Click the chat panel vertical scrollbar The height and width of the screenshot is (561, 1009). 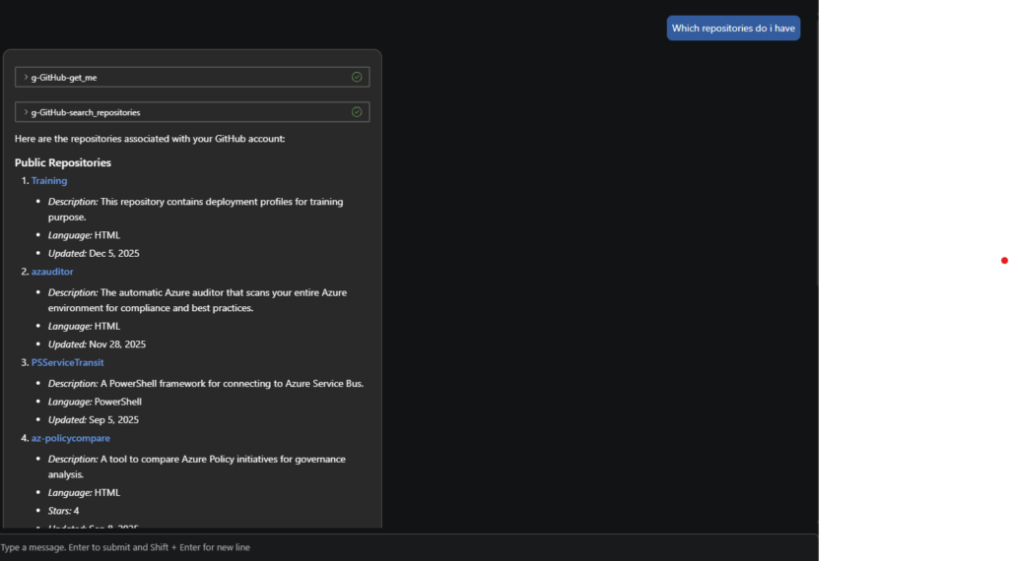[817, 148]
